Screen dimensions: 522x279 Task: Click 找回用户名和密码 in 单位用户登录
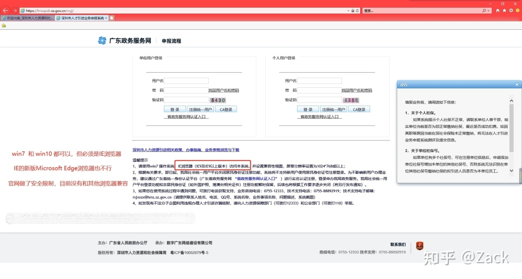224,90
